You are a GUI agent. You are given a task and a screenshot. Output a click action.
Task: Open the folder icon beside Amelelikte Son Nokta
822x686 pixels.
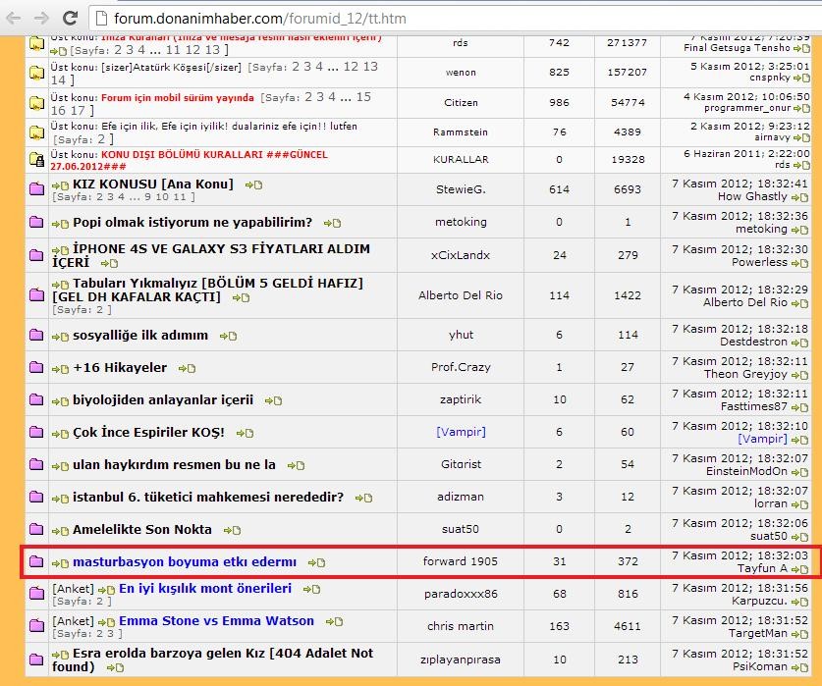click(x=36, y=529)
